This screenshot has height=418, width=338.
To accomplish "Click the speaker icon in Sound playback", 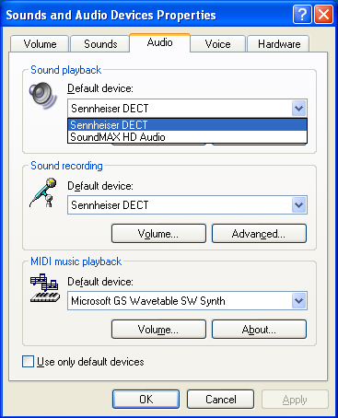I will tap(43, 95).
